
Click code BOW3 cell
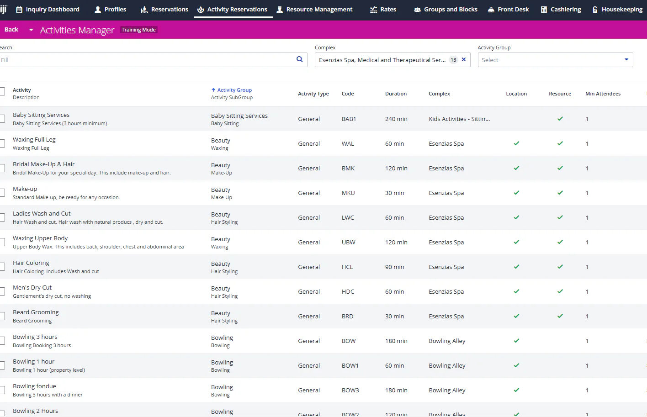coord(350,391)
